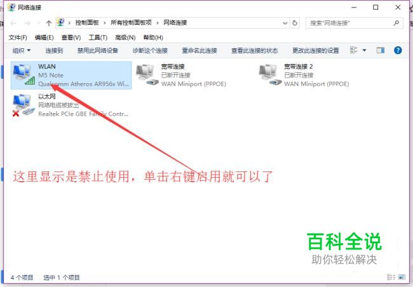Image resolution: width=413 pixels, height=287 pixels.
Task: Expand chevron after 所有控制面板项 breadcrumb
Action: click(157, 23)
